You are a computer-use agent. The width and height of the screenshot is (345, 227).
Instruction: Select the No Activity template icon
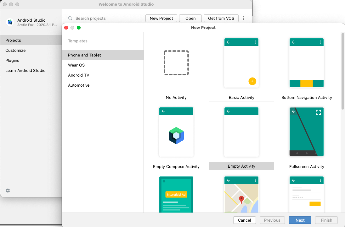(176, 63)
